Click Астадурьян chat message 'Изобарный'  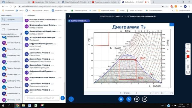click(x=34, y=40)
